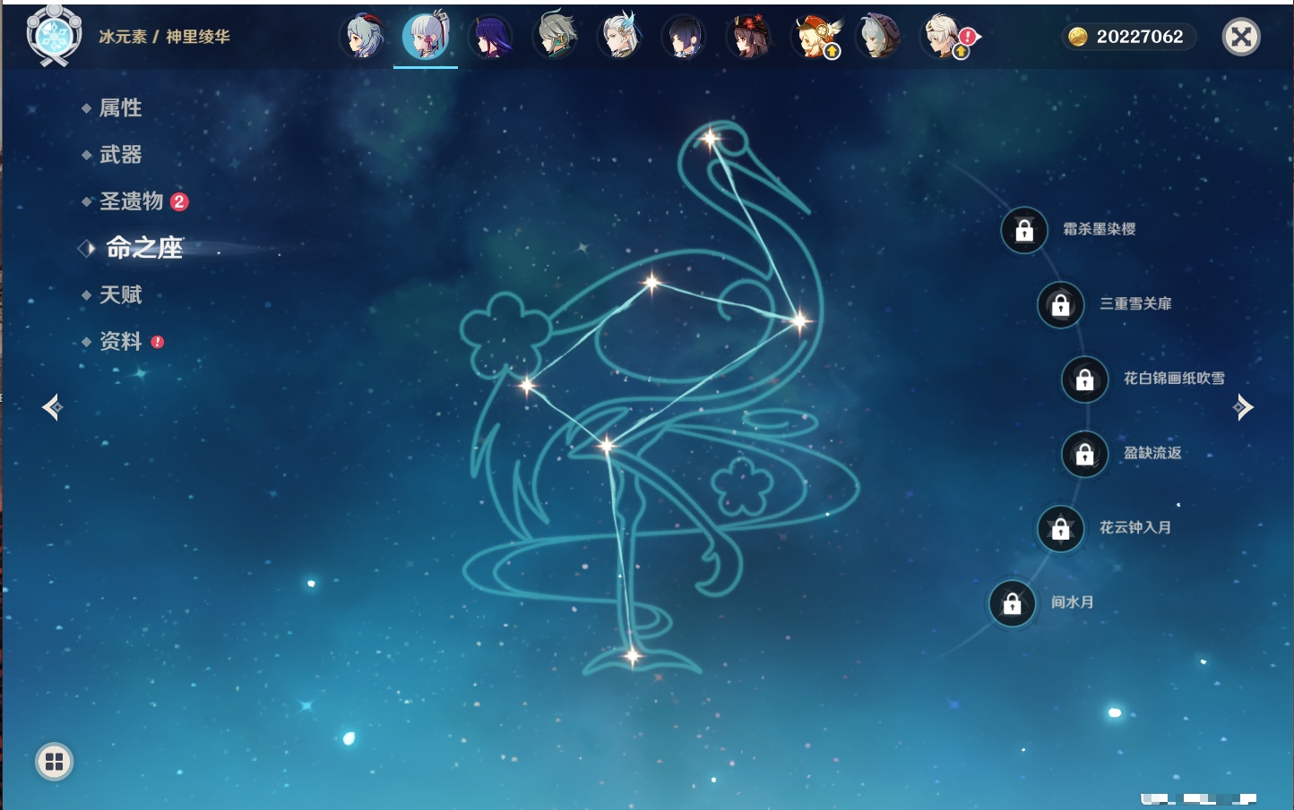Image resolution: width=1294 pixels, height=810 pixels.
Task: Close the character screen with the X button
Action: point(1241,37)
